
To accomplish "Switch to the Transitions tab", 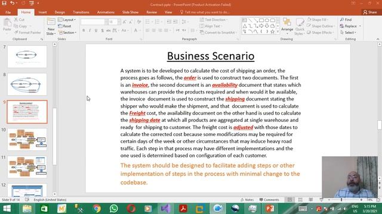I will tap(81, 12).
